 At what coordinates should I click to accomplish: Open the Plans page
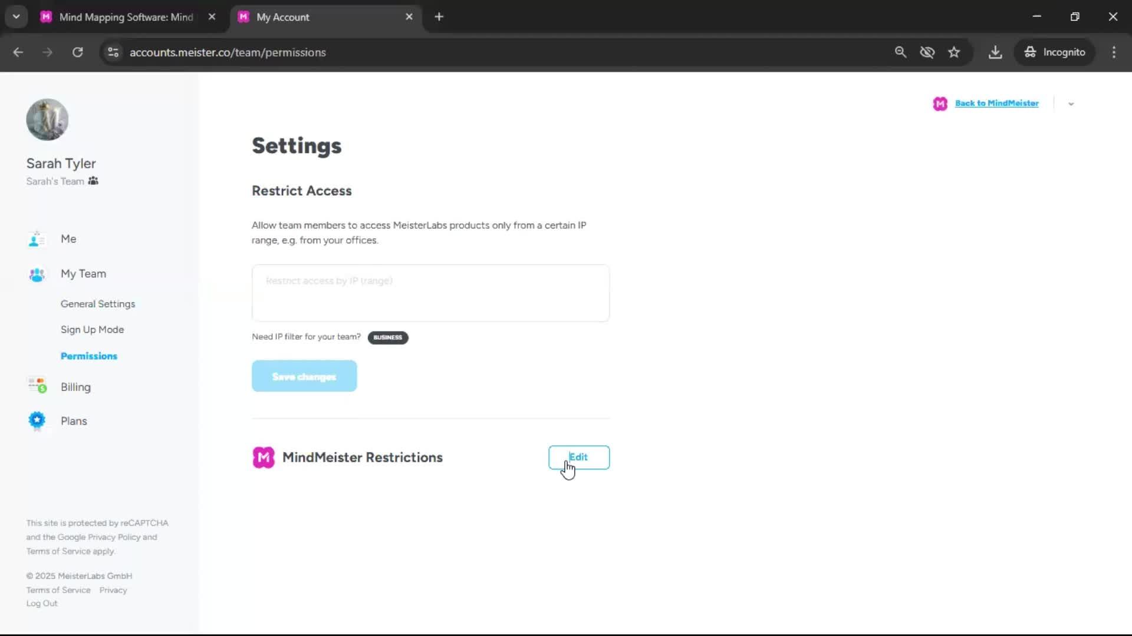74,421
